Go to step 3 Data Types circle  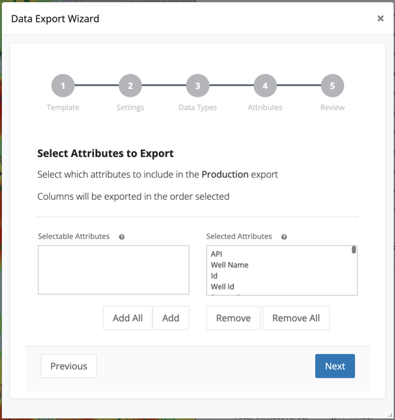click(x=197, y=86)
